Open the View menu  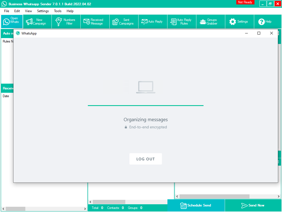coord(28,11)
